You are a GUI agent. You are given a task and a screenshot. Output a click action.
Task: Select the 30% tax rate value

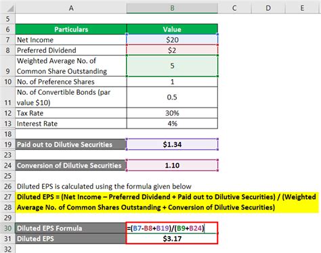(172, 113)
